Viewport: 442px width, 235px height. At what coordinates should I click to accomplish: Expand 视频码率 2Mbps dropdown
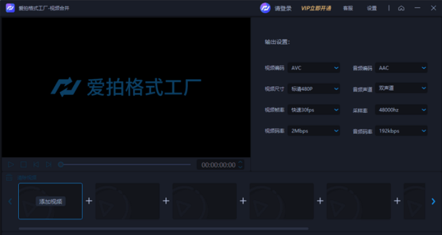point(313,130)
